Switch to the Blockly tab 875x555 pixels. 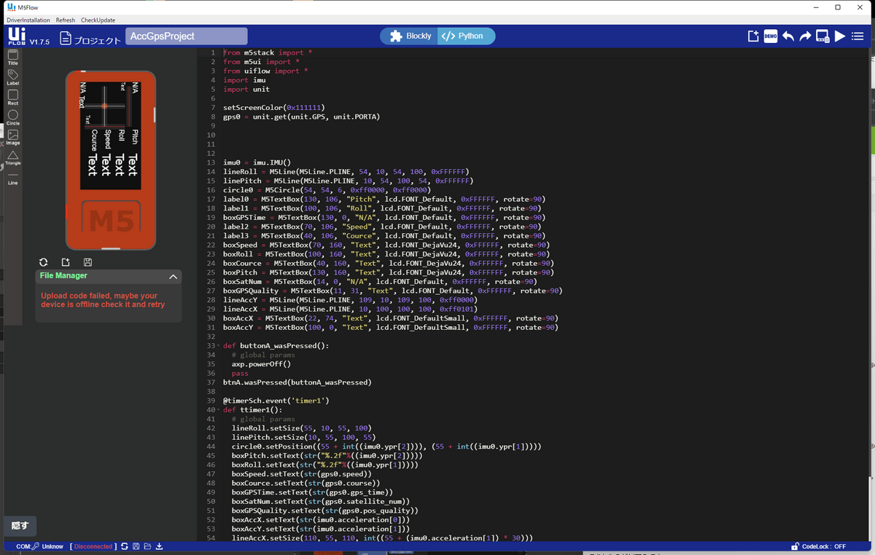(x=411, y=36)
